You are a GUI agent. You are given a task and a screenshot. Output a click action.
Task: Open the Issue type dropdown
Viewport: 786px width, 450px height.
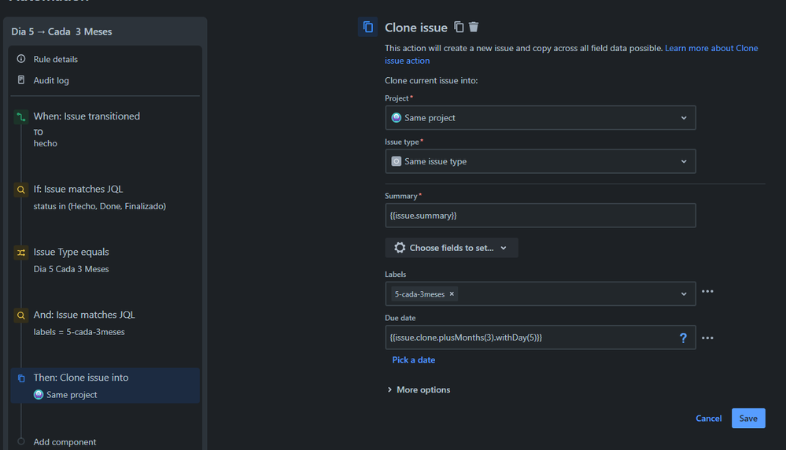(x=541, y=161)
